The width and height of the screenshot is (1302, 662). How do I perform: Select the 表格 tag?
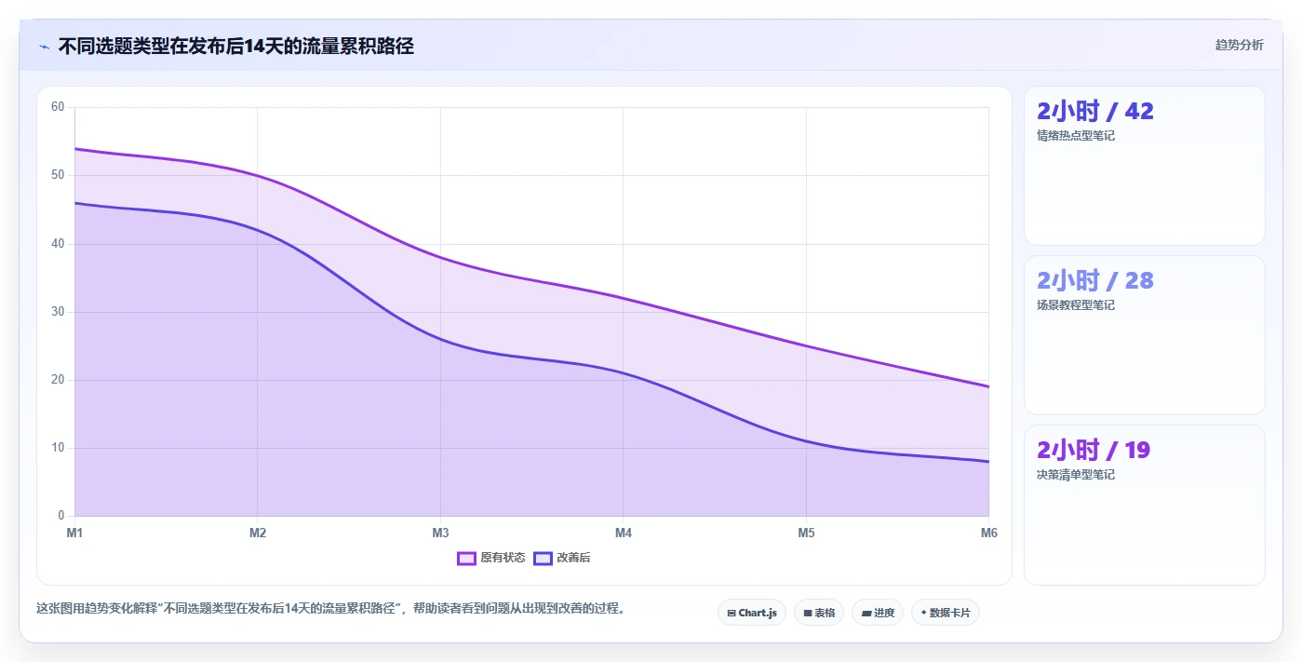pyautogui.click(x=819, y=613)
